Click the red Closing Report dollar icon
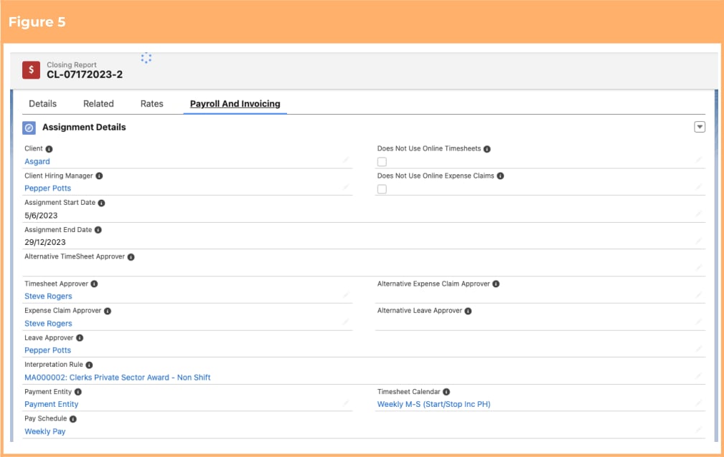Image resolution: width=724 pixels, height=457 pixels. click(31, 69)
